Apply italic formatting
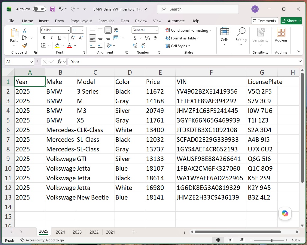This screenshot has width=307, height=245. click(51, 38)
